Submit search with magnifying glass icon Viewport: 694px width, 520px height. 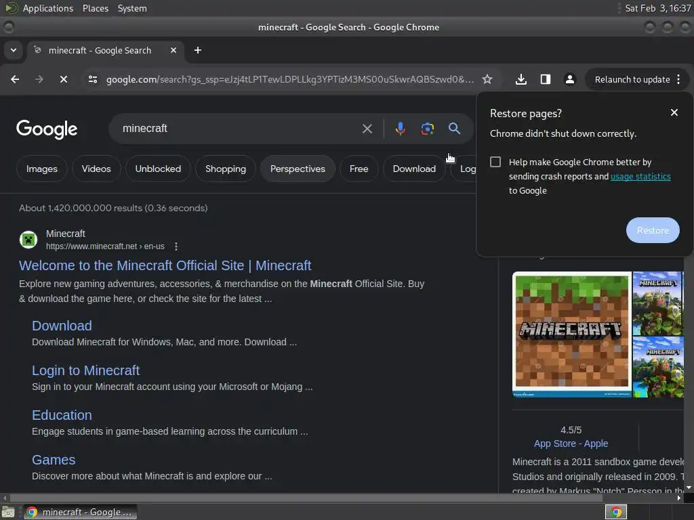tap(454, 129)
